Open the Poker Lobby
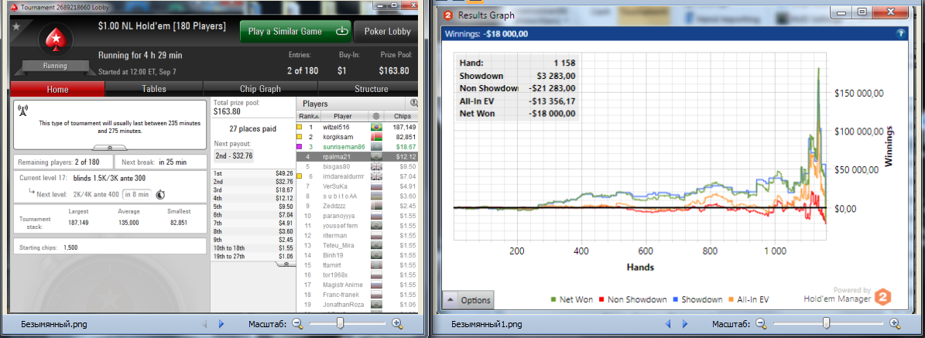Screen dimensions: 925x338 pyautogui.click(x=385, y=32)
